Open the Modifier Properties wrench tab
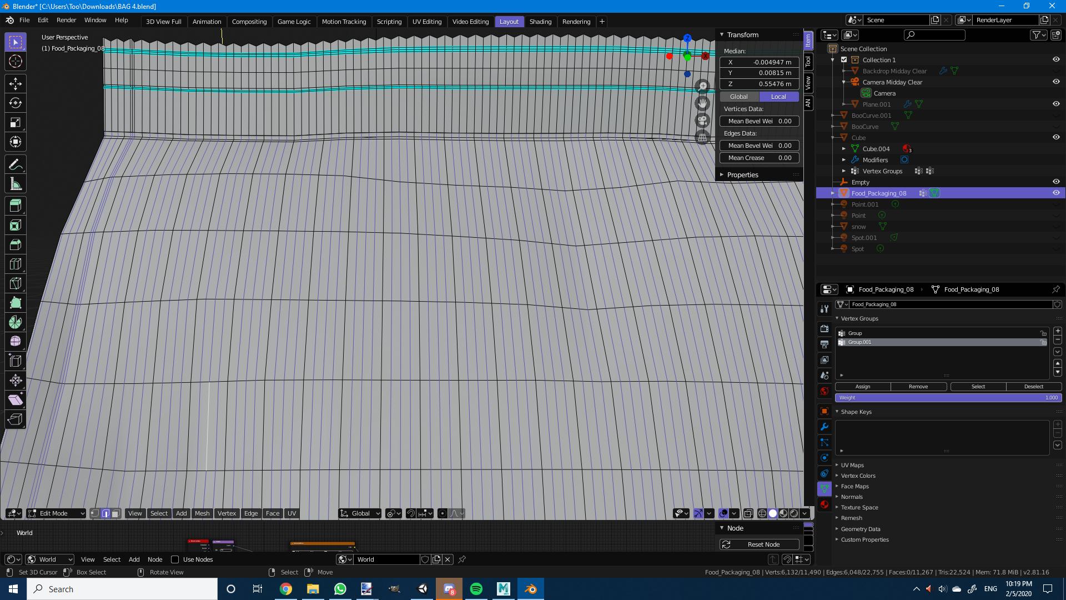The image size is (1066, 600). click(x=824, y=427)
